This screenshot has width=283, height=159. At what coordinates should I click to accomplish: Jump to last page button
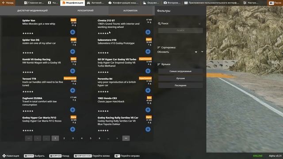coord(126,138)
